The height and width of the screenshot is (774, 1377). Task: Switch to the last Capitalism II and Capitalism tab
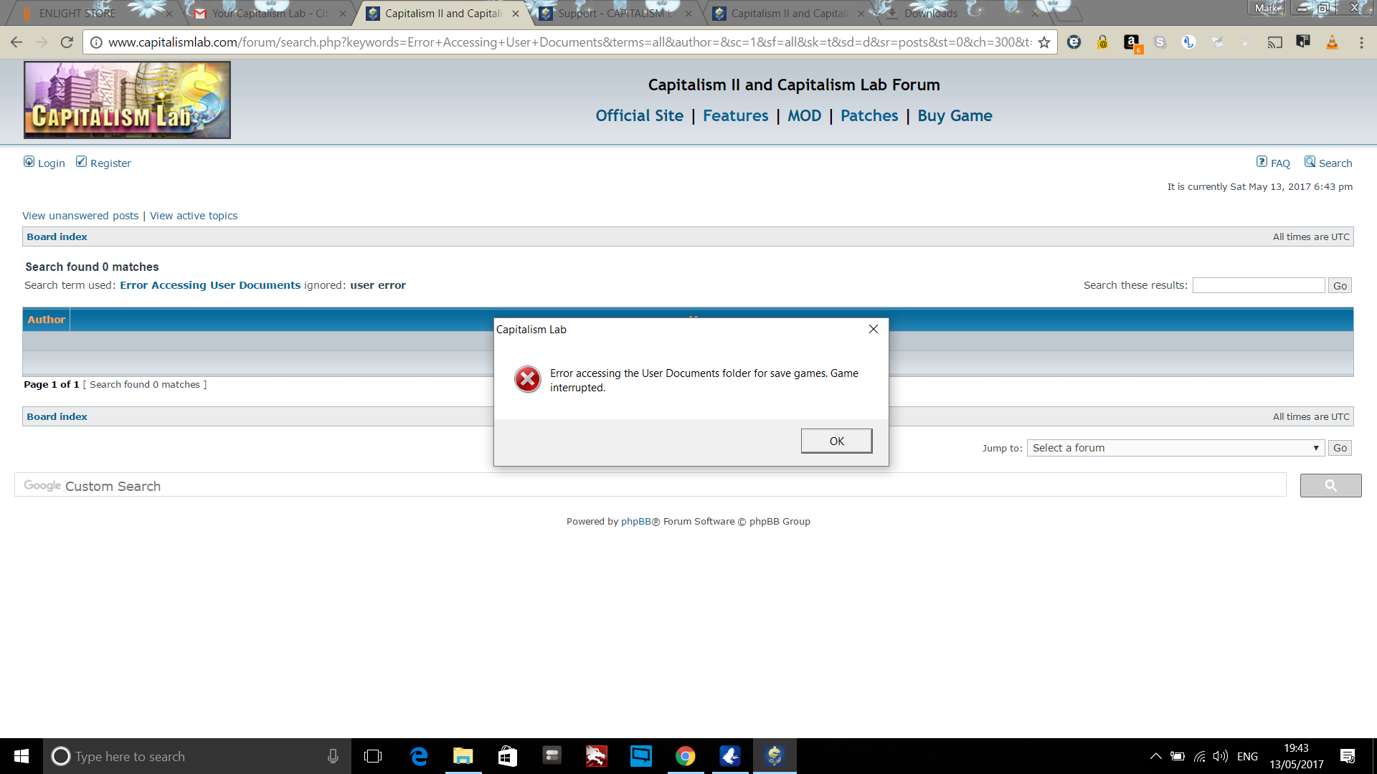[789, 13]
